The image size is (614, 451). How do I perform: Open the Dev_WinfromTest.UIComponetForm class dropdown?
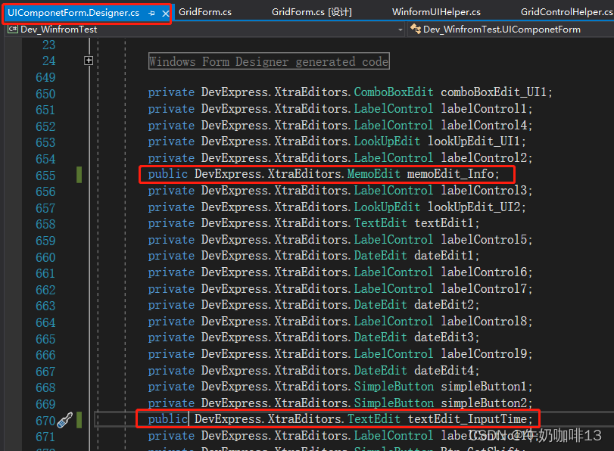pos(510,30)
